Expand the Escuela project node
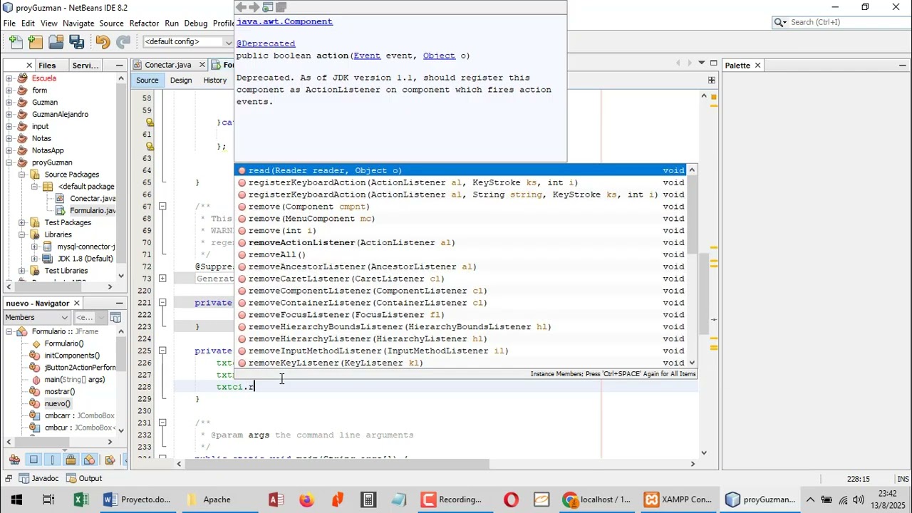 coord(9,78)
